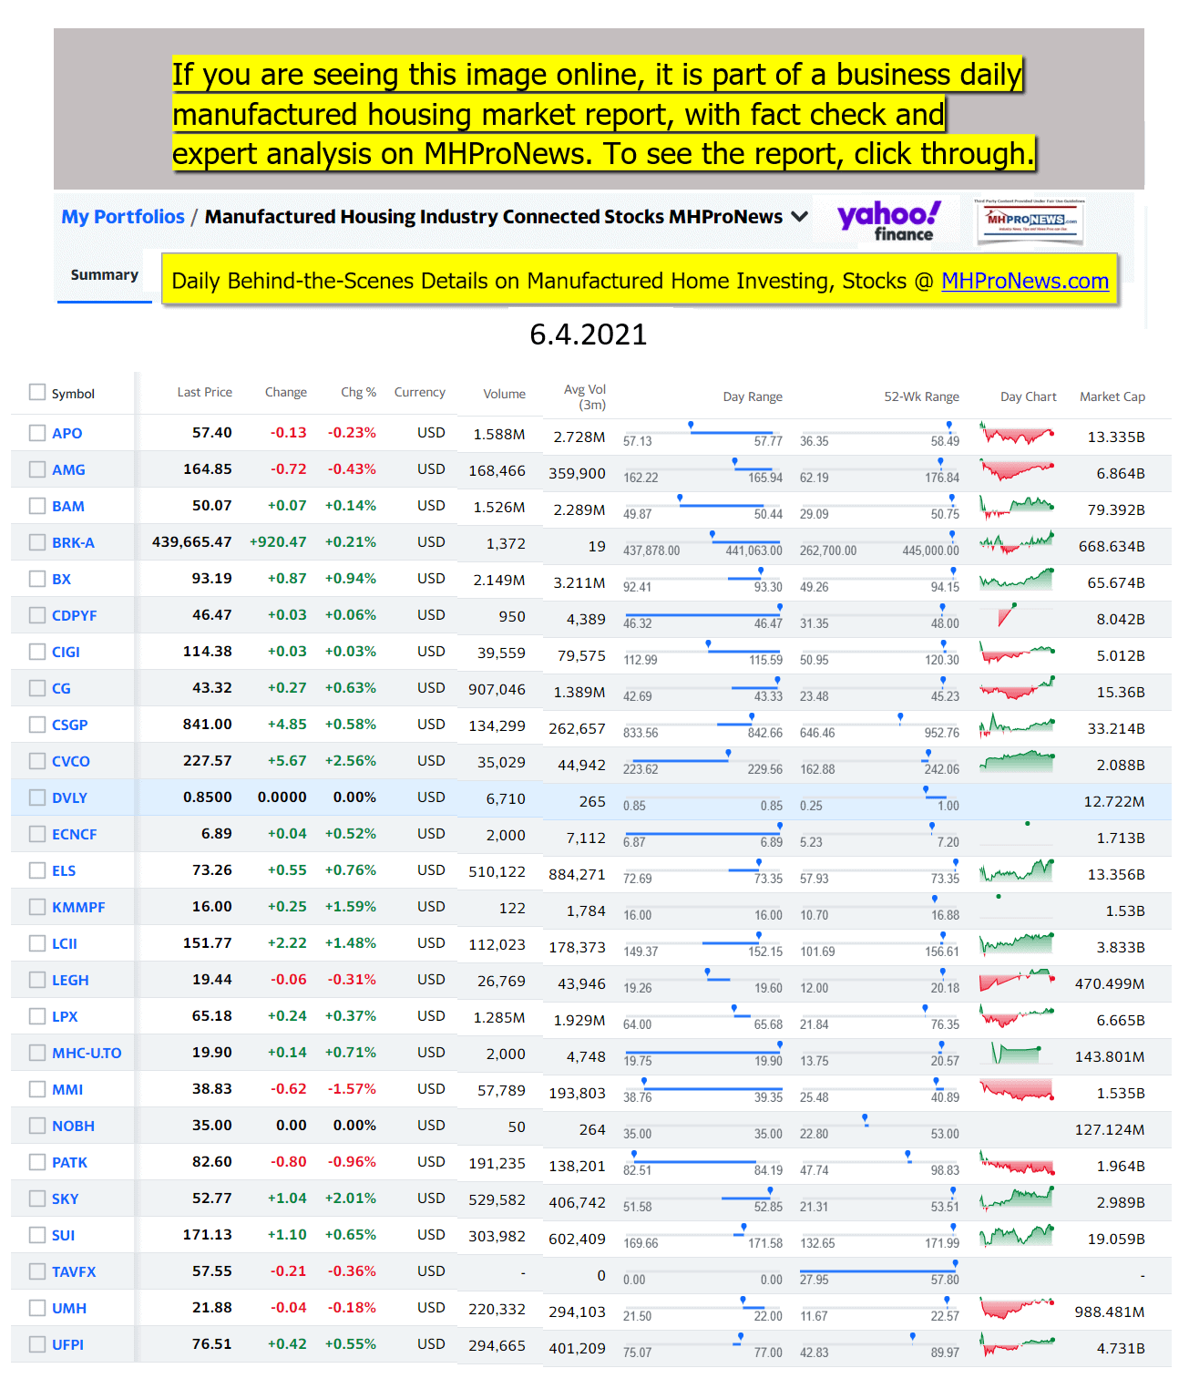The image size is (1189, 1389).
Task: Click the UMH day chart sparkline
Action: 1017,1308
